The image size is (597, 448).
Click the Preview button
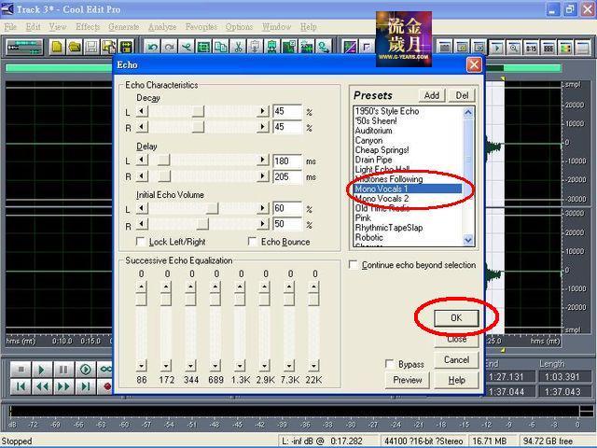click(408, 380)
